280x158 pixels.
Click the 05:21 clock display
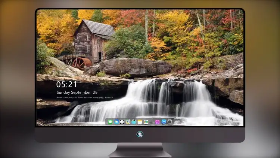tap(66, 84)
